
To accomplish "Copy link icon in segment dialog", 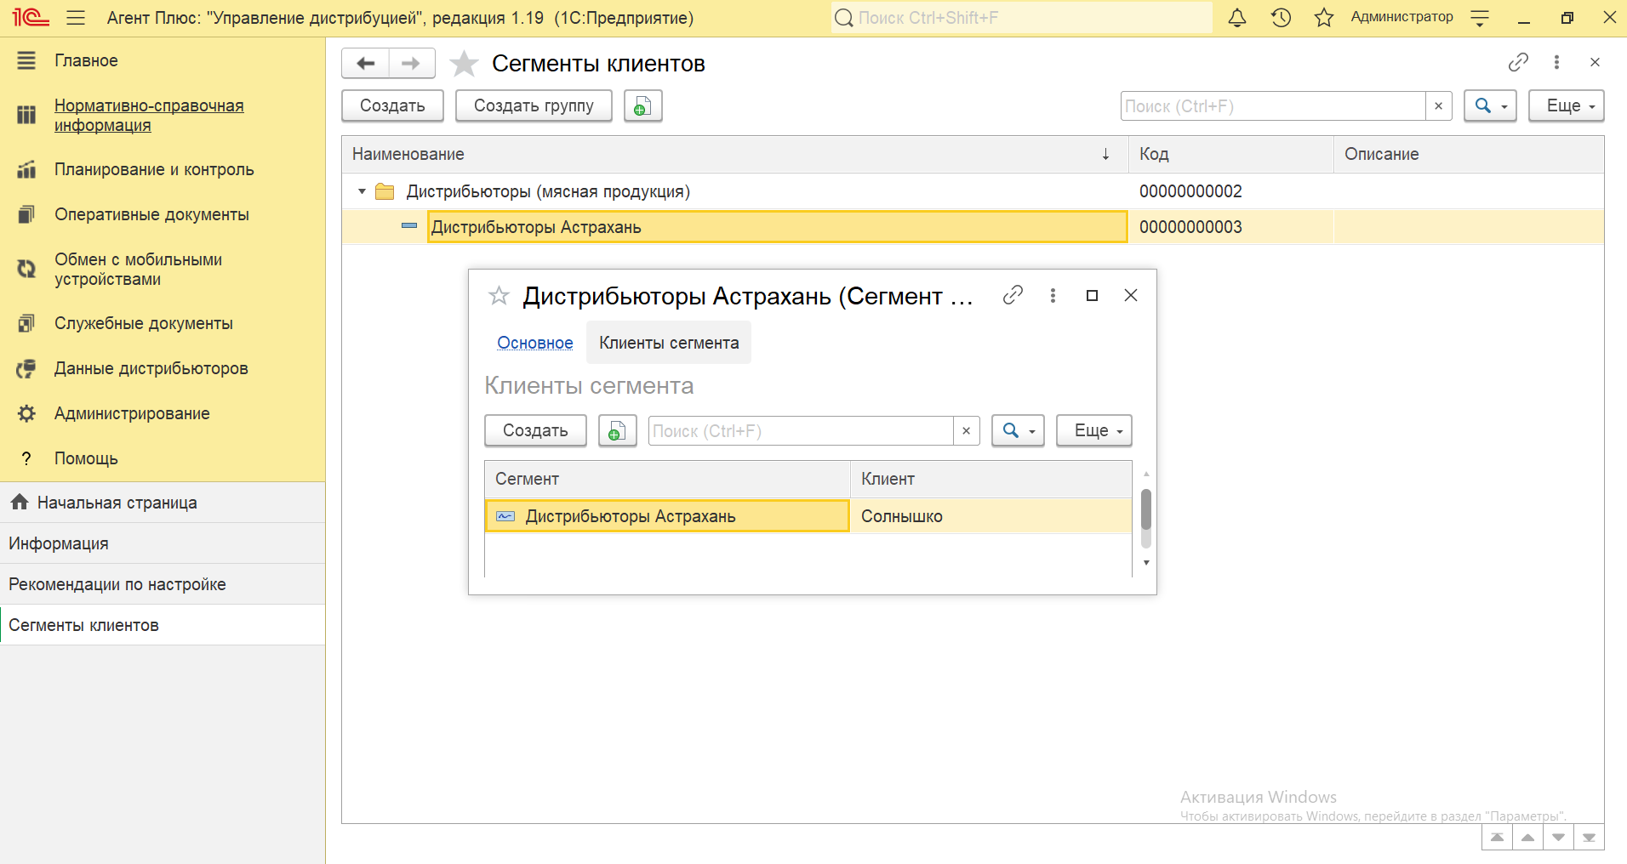I will coord(1013,295).
